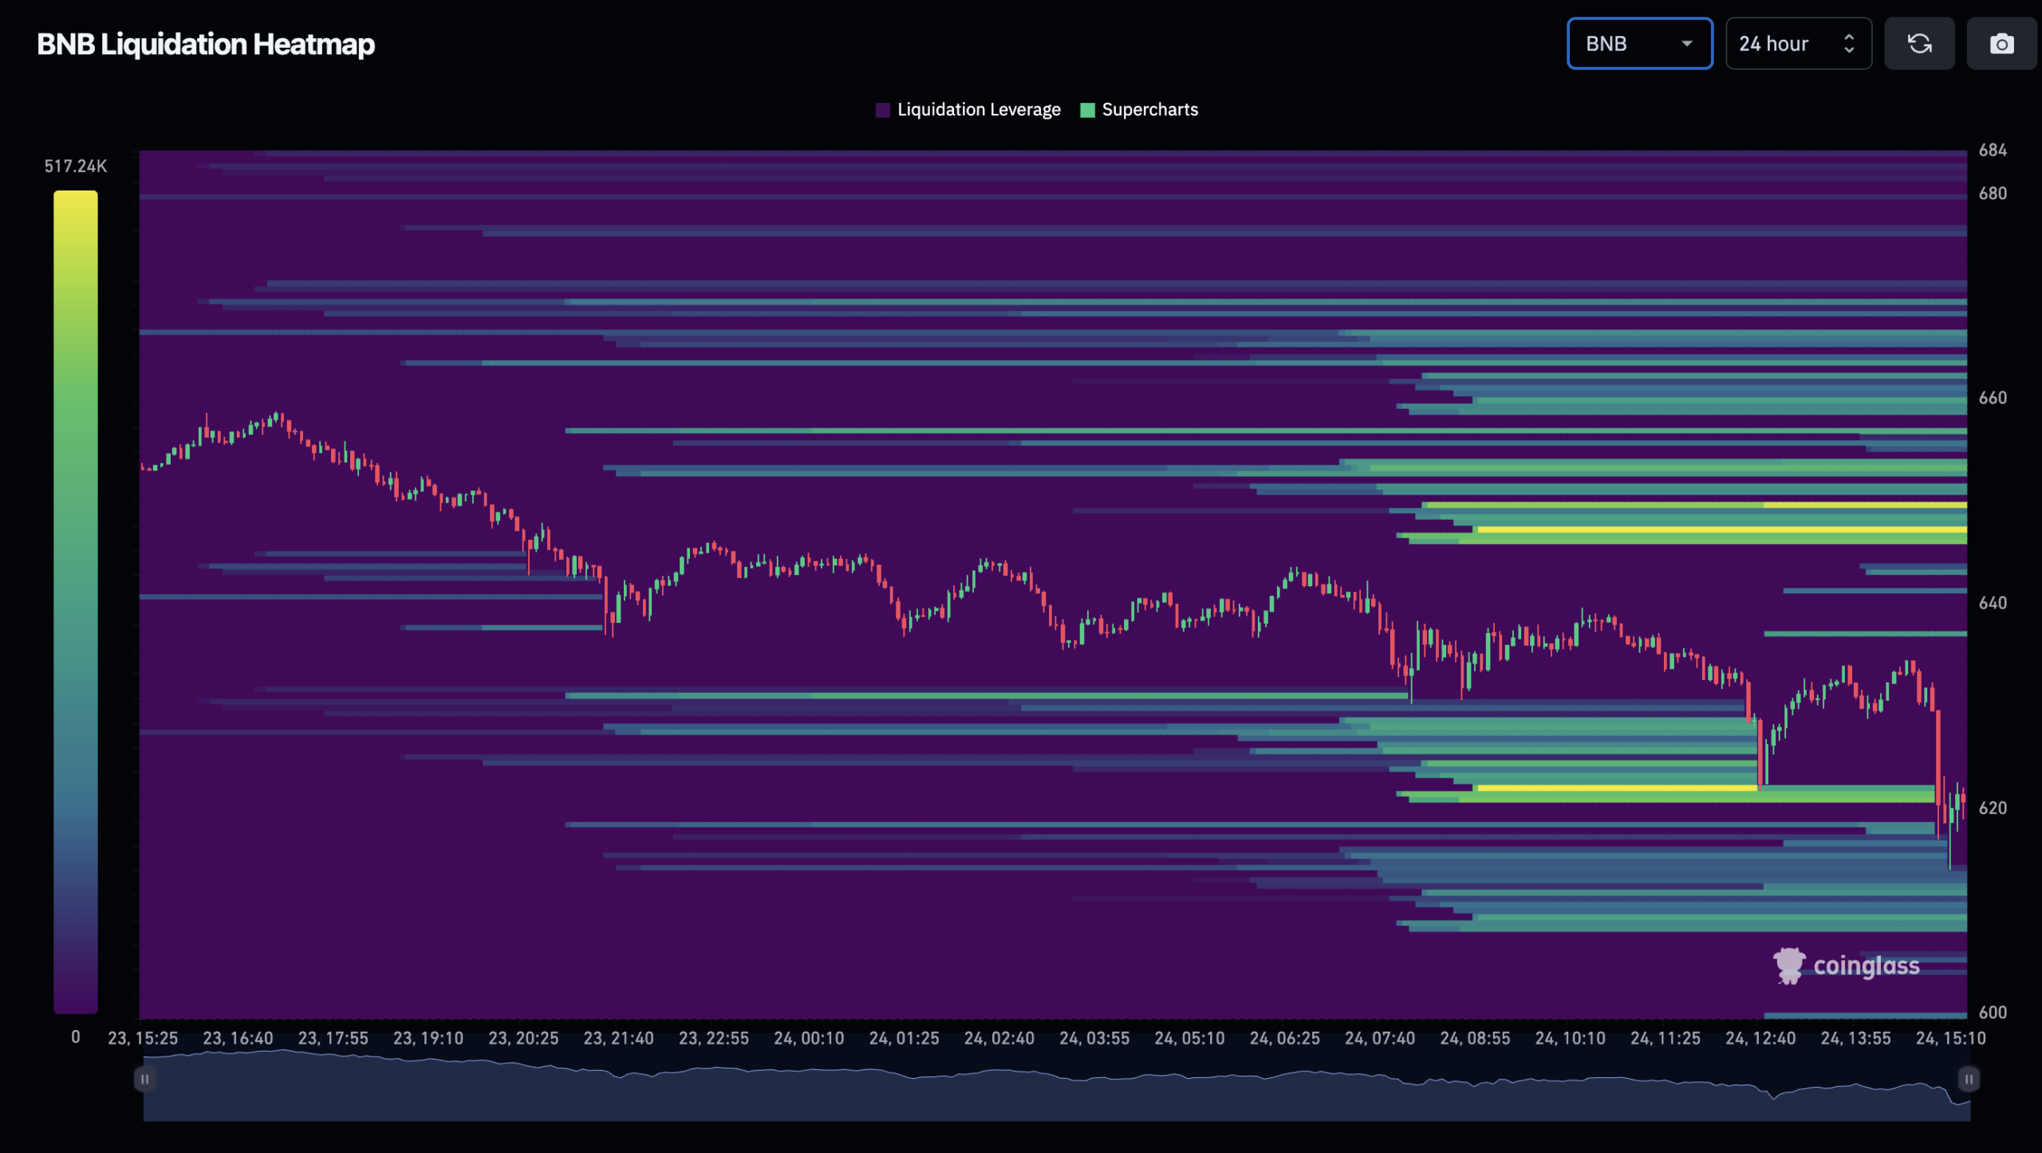
Task: Click the 24, 02:40 time axis label
Action: click(999, 1038)
